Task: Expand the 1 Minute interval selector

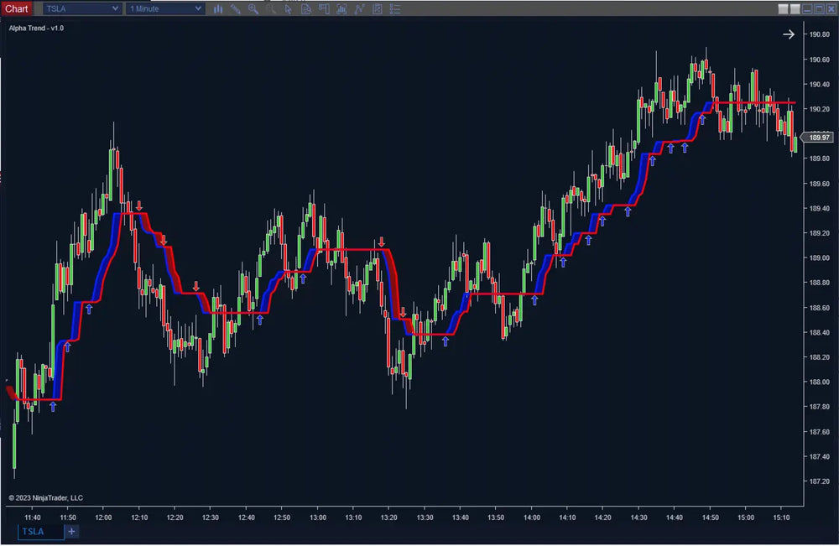Action: coord(164,8)
